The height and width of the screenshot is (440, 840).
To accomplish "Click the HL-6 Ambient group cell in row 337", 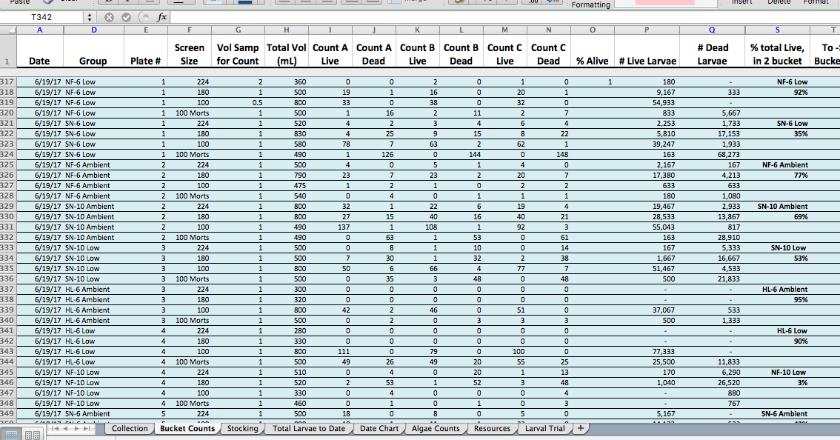I will pos(94,290).
